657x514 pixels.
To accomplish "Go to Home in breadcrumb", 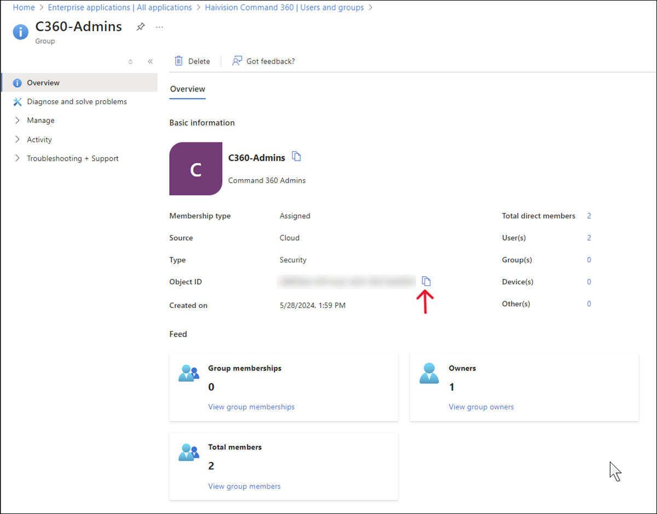I will [24, 8].
